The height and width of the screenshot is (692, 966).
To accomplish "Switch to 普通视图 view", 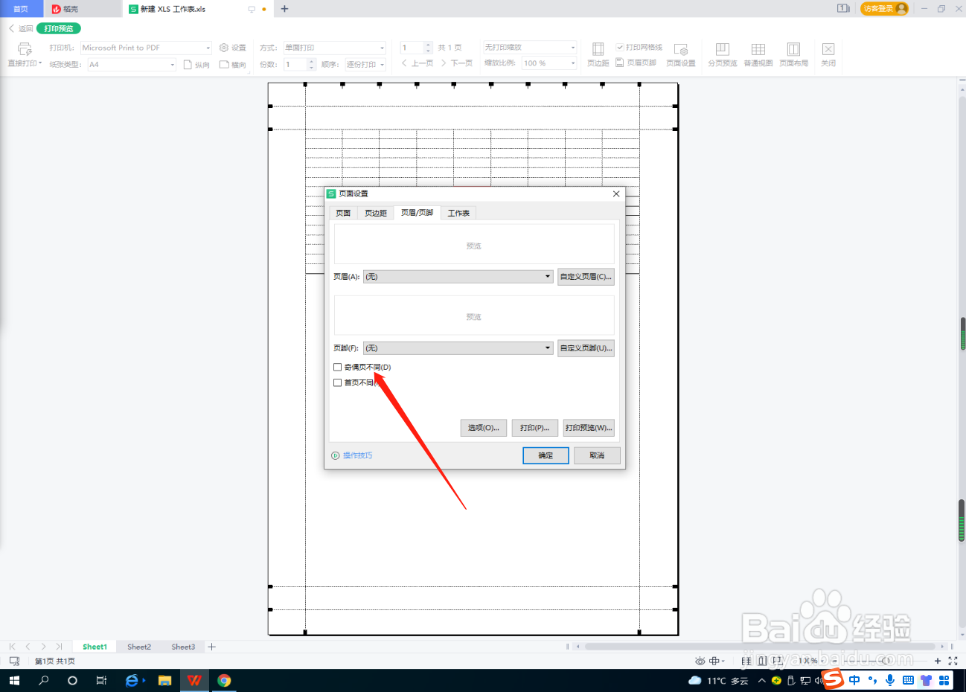I will [x=758, y=54].
